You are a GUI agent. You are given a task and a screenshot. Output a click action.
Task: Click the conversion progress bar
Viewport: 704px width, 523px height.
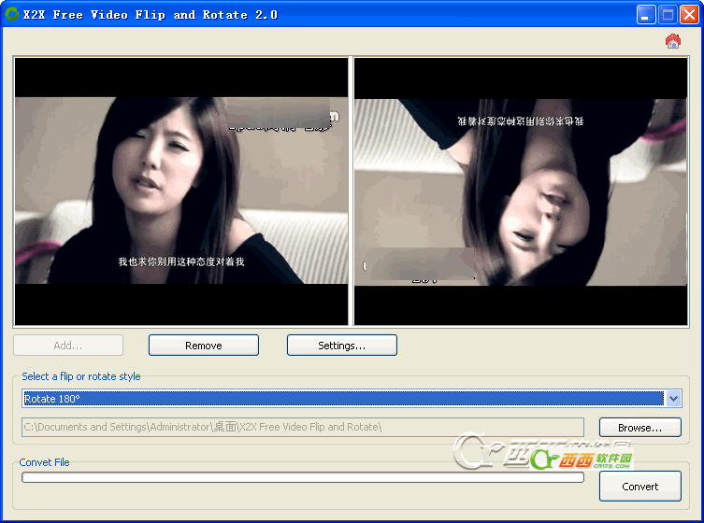[303, 477]
